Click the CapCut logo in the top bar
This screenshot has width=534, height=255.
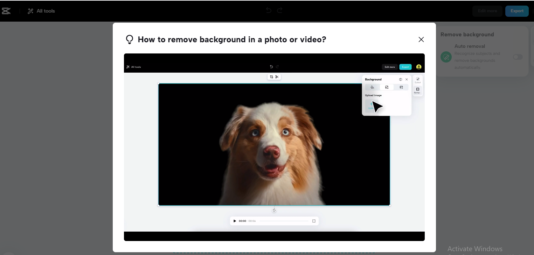[x=6, y=11]
